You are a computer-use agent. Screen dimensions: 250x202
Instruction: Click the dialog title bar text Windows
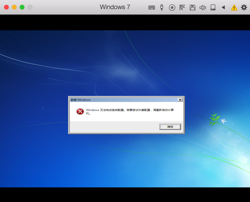[80, 100]
